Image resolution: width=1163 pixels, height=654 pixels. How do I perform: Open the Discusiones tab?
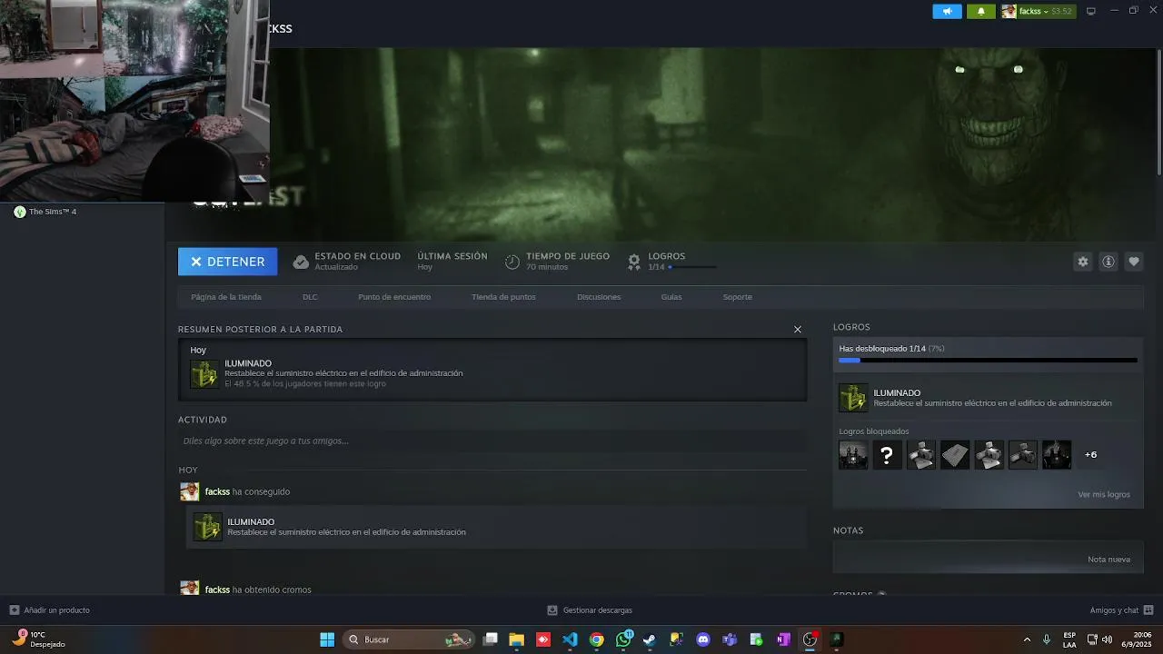point(599,297)
